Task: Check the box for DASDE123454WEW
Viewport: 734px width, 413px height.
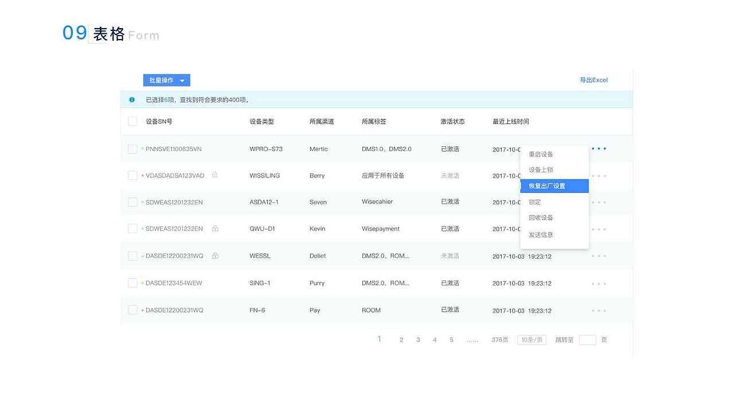Action: click(132, 283)
